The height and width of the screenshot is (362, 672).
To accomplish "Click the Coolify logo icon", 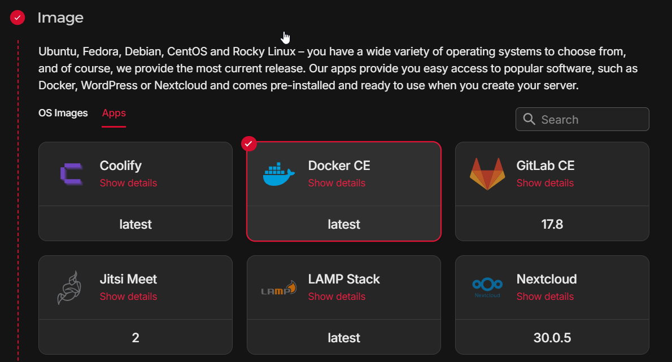I will [71, 174].
